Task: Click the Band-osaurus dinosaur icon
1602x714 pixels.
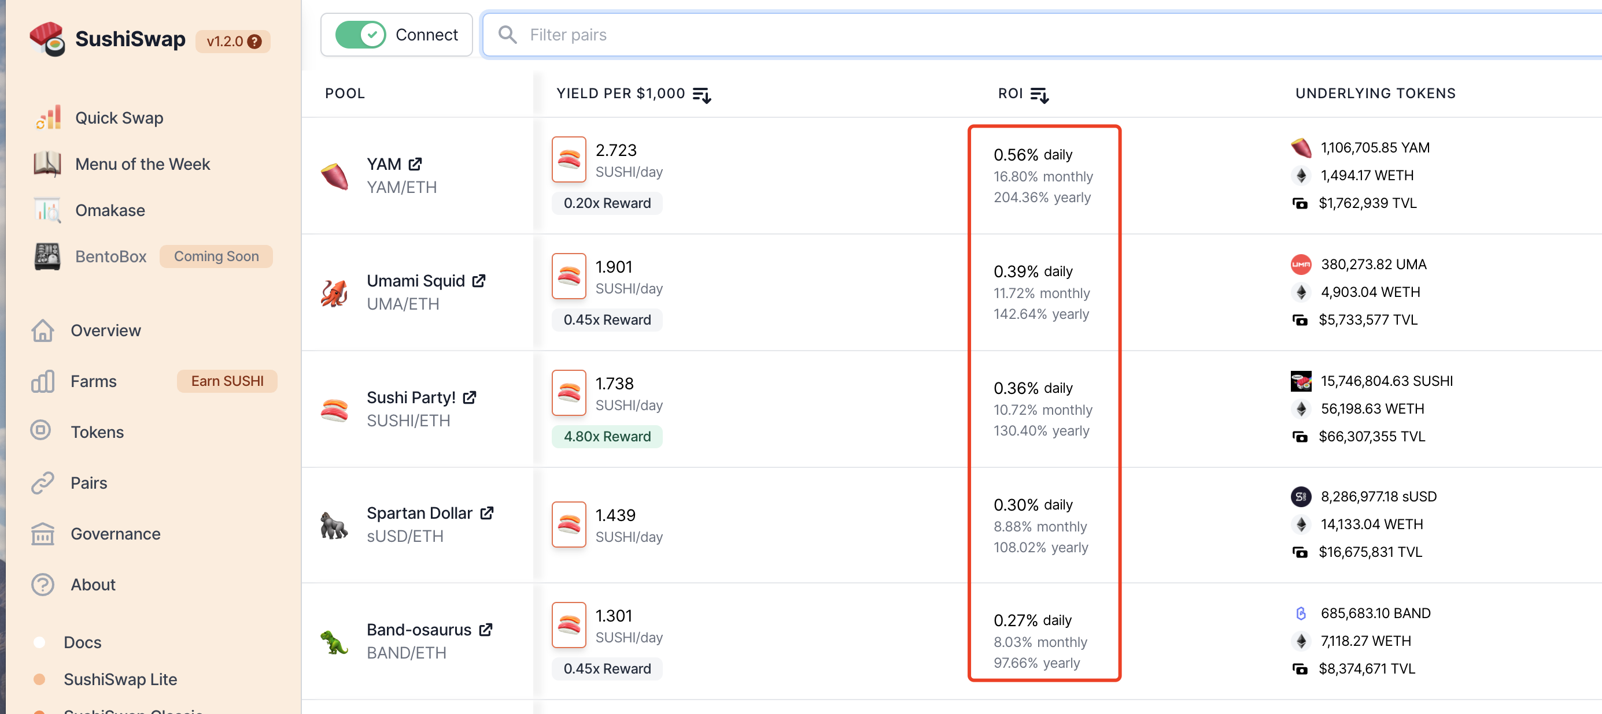Action: coord(335,642)
